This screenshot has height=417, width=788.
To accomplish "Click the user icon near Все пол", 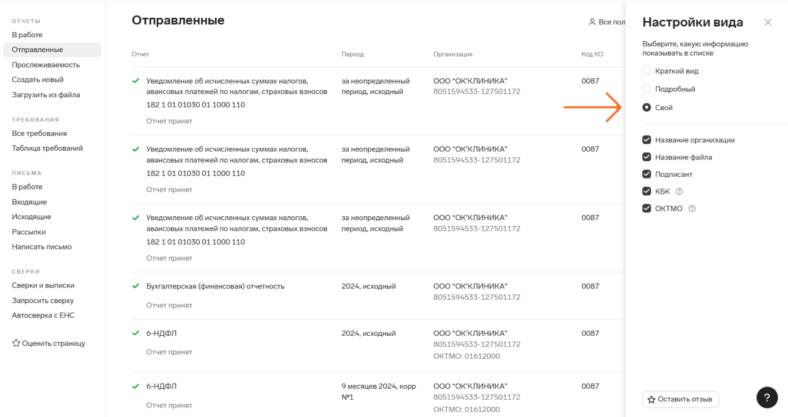I will [592, 22].
